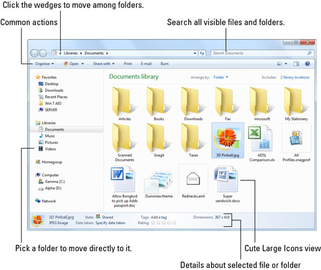The image size is (321, 270).
Task: Select ADSL Comparison.xls file
Action: (x=262, y=143)
